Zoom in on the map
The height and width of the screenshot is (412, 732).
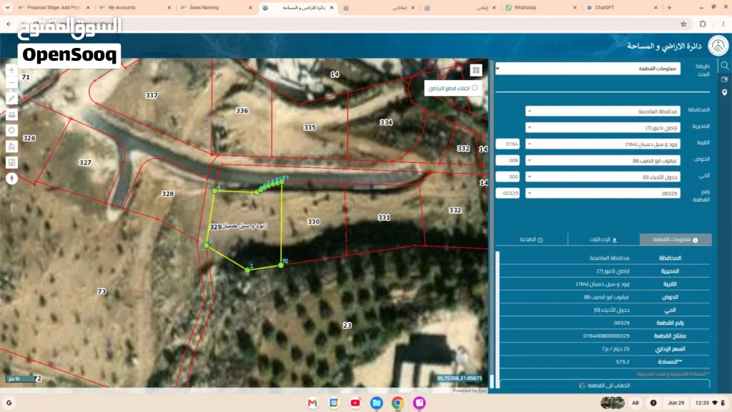pos(11,70)
